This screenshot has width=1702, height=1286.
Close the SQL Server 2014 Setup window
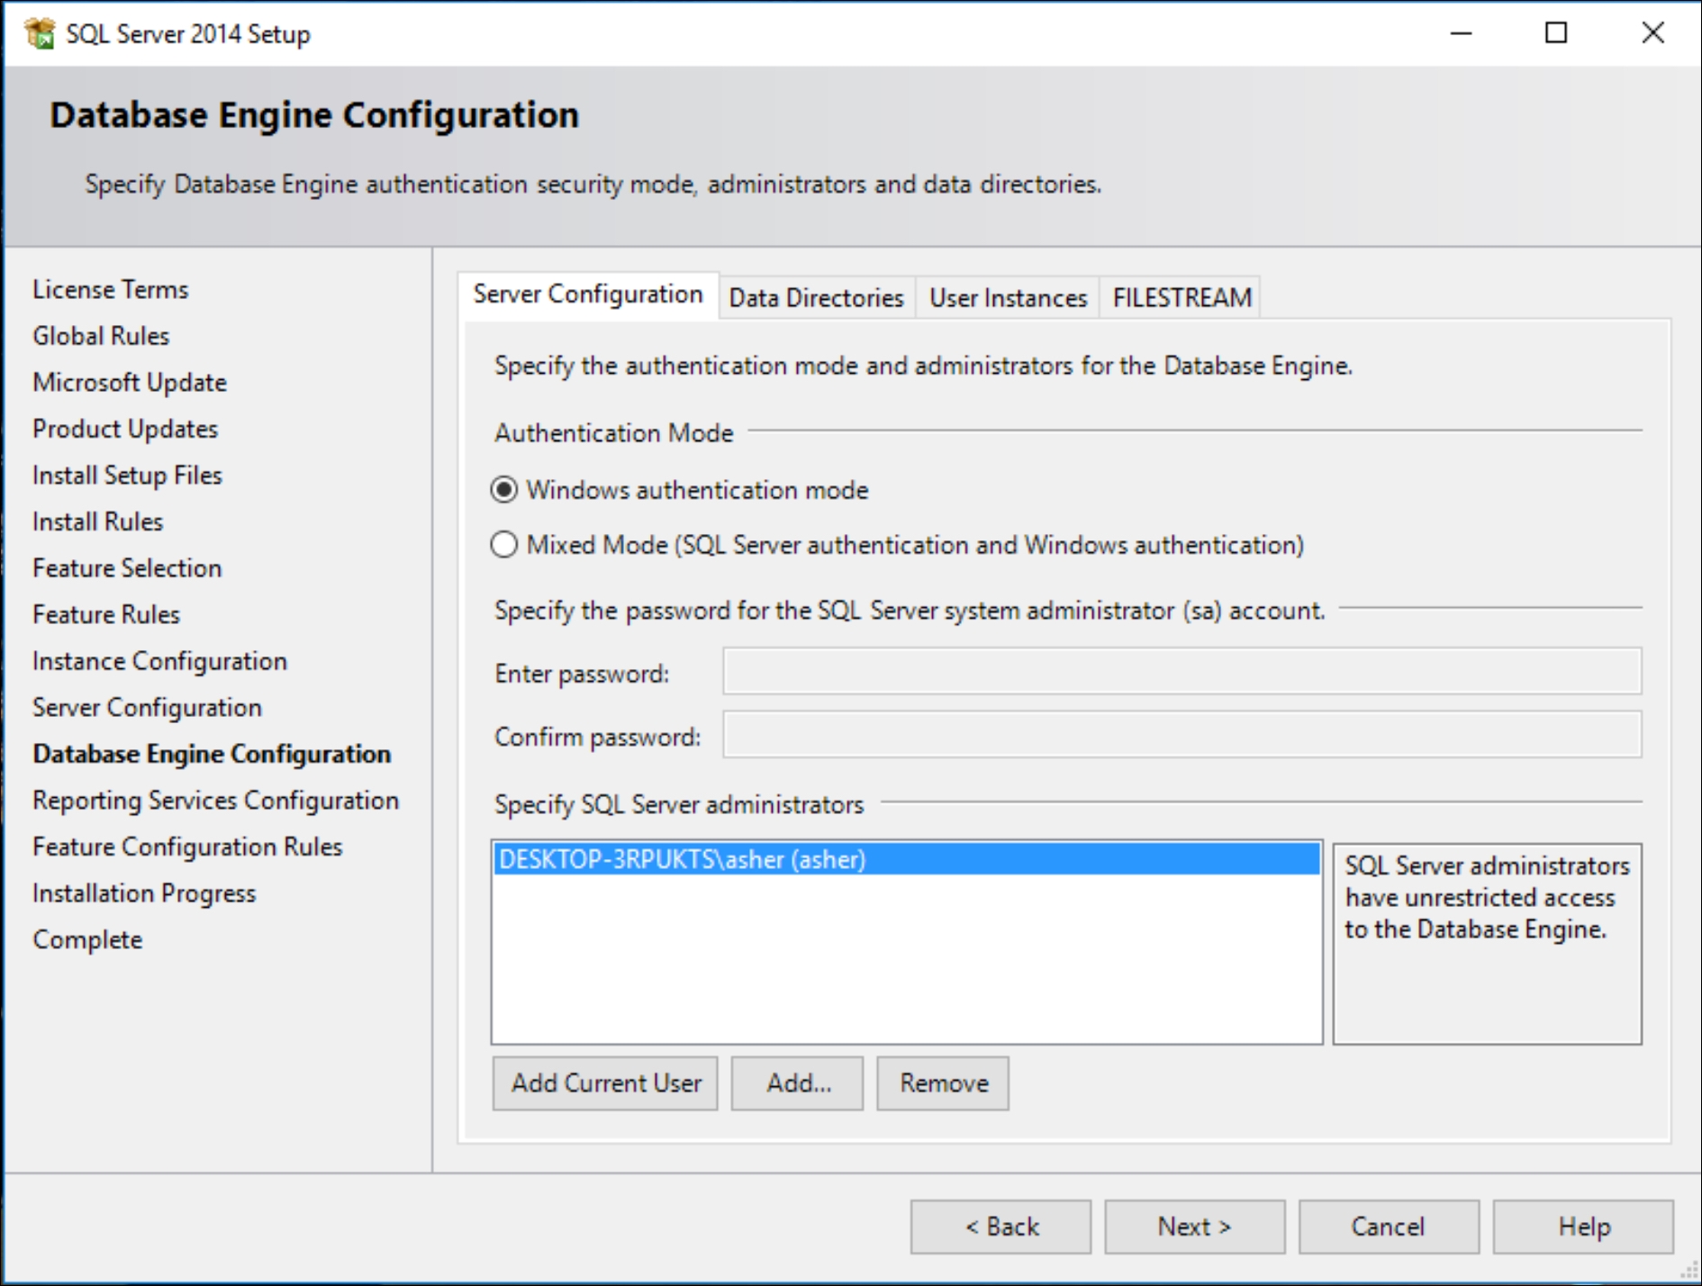click(x=1652, y=33)
